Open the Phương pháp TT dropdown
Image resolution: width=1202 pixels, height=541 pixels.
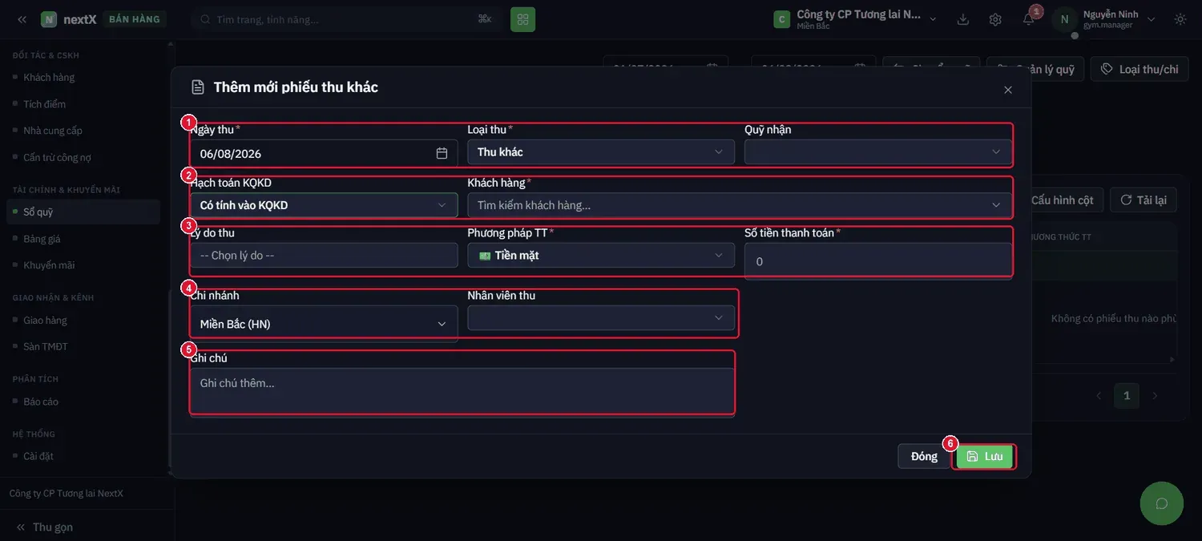[601, 256]
